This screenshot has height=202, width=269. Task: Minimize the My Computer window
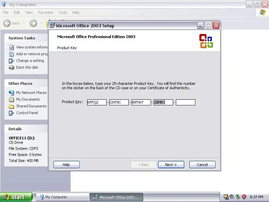[x=249, y=4]
